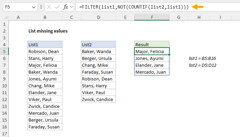Viewport: 240px width, 137px height.
Task: Select column D header
Action: (x=98, y=17)
